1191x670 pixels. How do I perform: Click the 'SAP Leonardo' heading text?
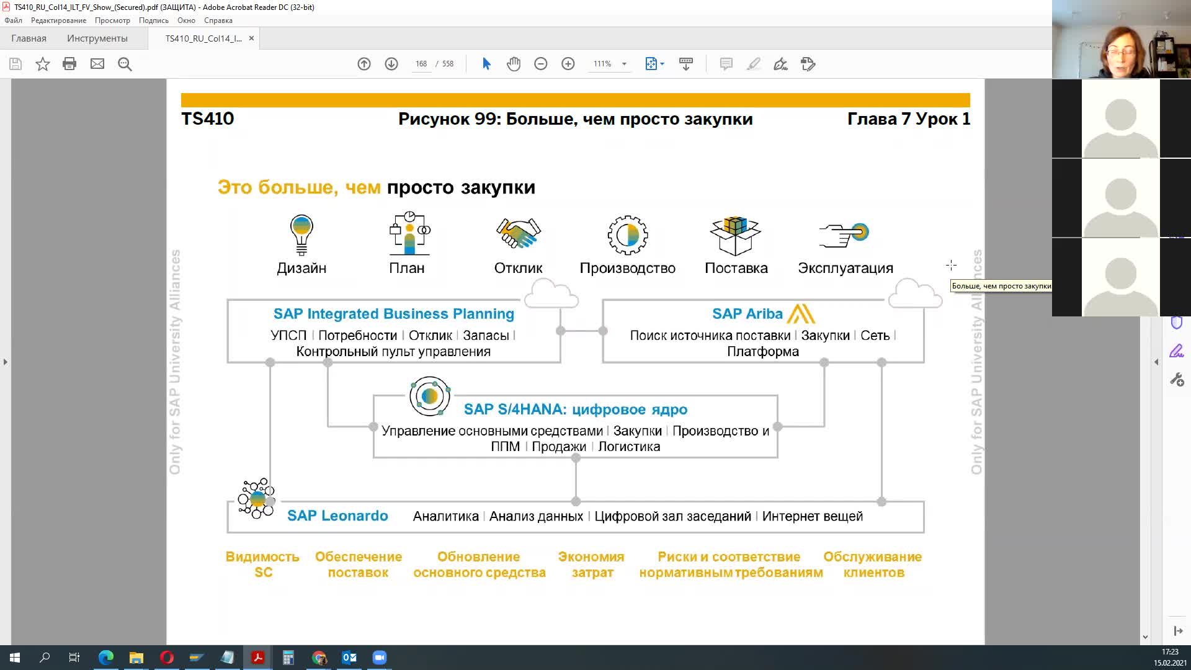[337, 516]
